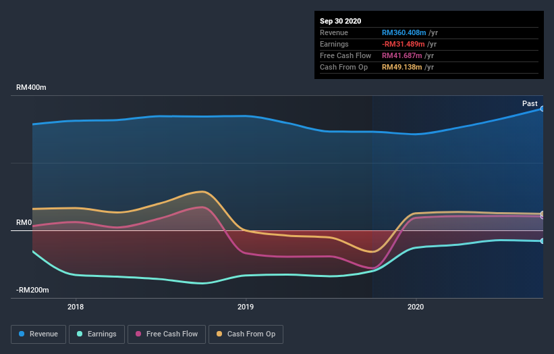The image size is (554, 354).
Task: Toggle the Cash From Op legend button
Action: point(246,334)
